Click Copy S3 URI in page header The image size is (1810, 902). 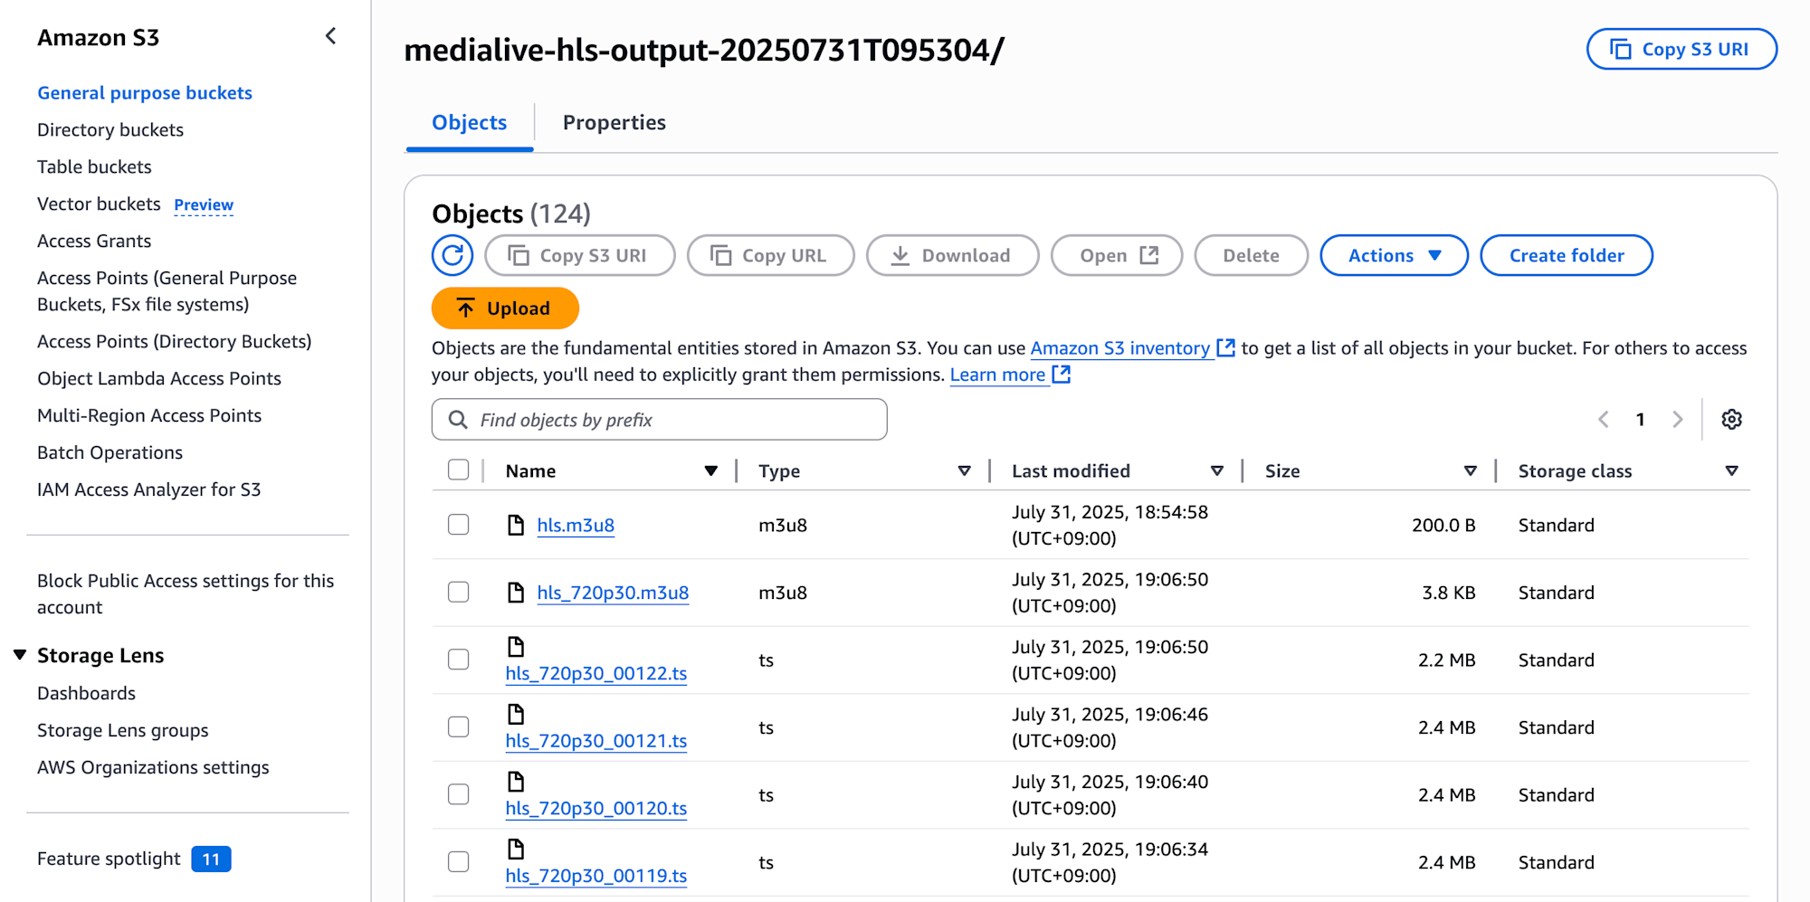tap(1681, 49)
